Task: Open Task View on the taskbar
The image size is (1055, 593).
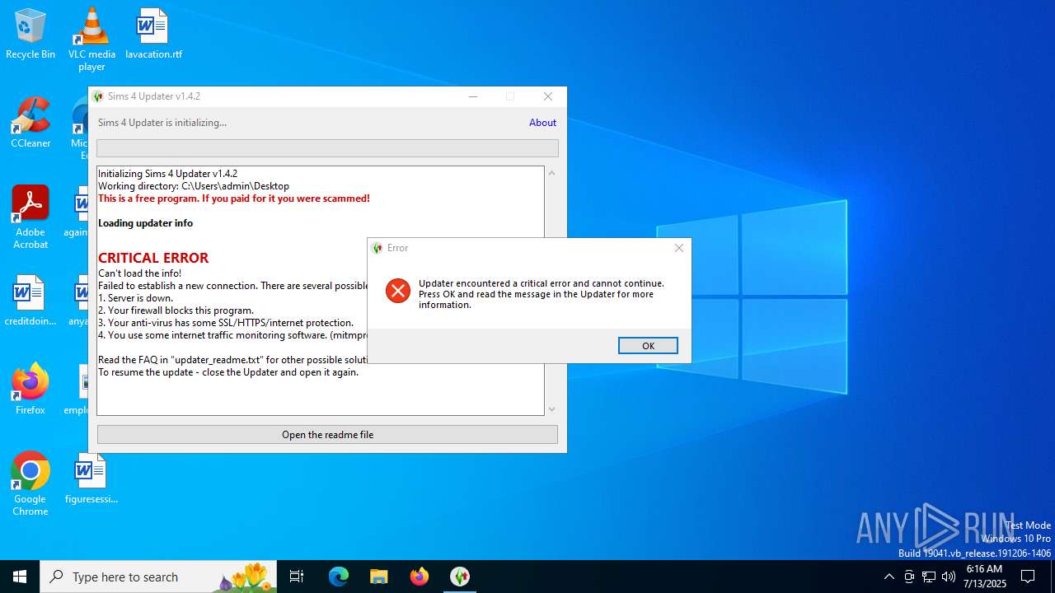Action: pos(297,577)
